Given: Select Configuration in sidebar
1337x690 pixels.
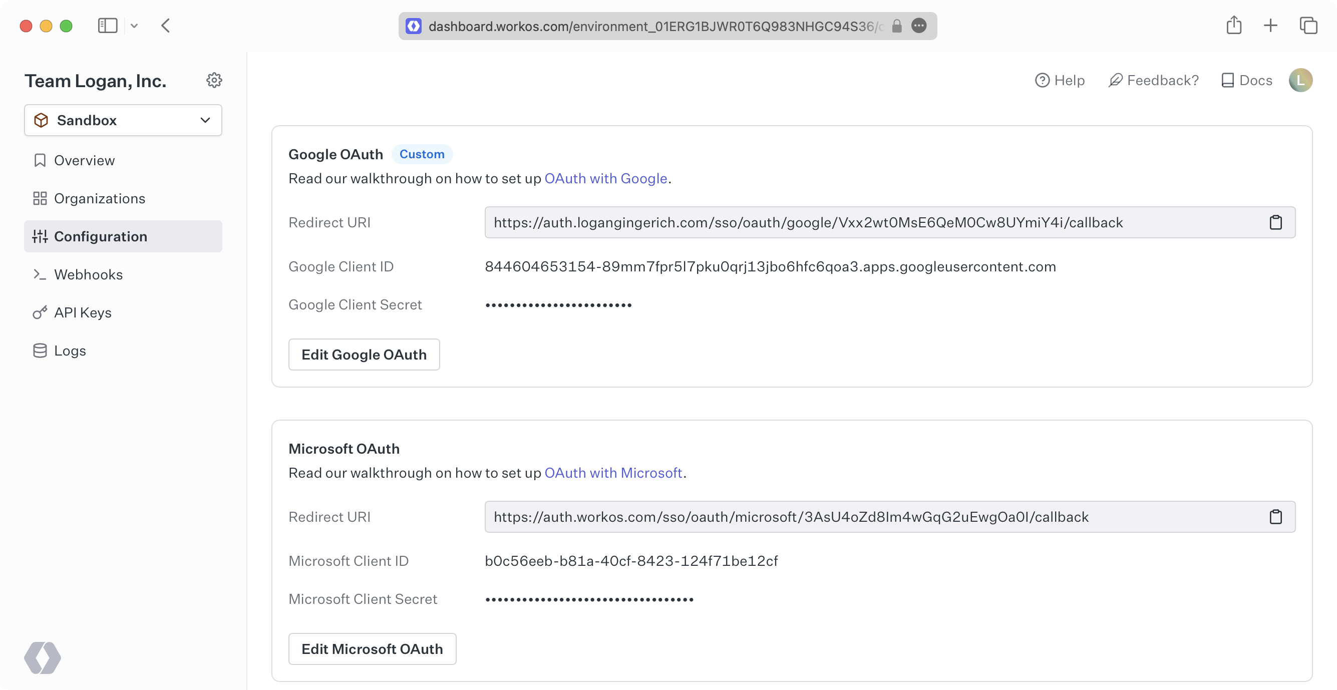Looking at the screenshot, I should (123, 236).
